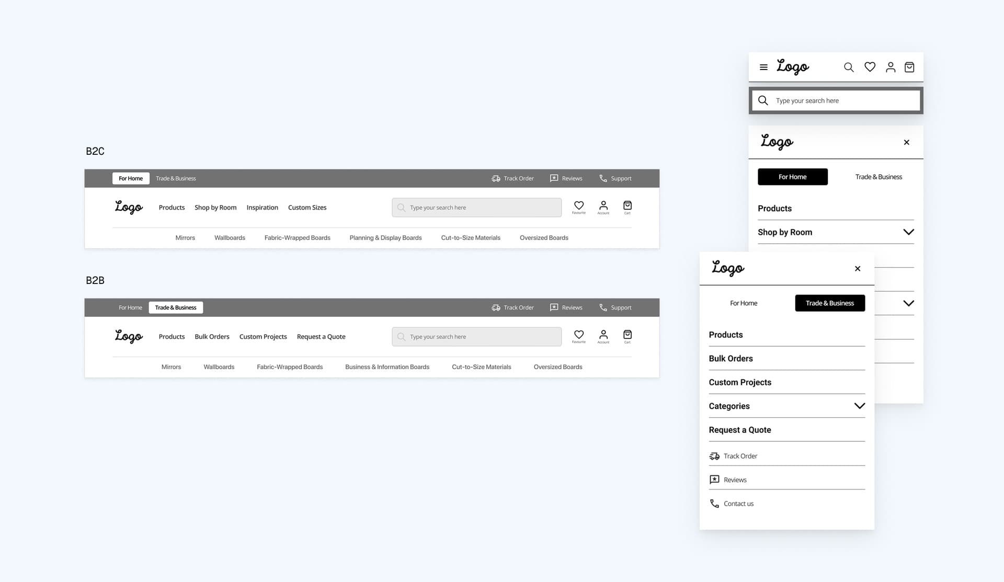Image resolution: width=1004 pixels, height=582 pixels.
Task: Switch to Trade & Business in the B2C top bar
Action: 176,178
